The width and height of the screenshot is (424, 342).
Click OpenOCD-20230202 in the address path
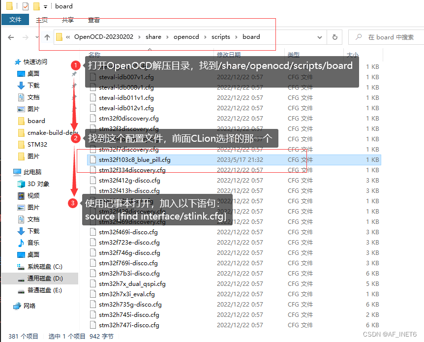click(x=104, y=37)
